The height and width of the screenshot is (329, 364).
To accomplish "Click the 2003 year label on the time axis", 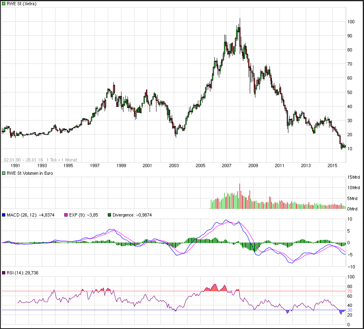I will pyautogui.click(x=174, y=166).
